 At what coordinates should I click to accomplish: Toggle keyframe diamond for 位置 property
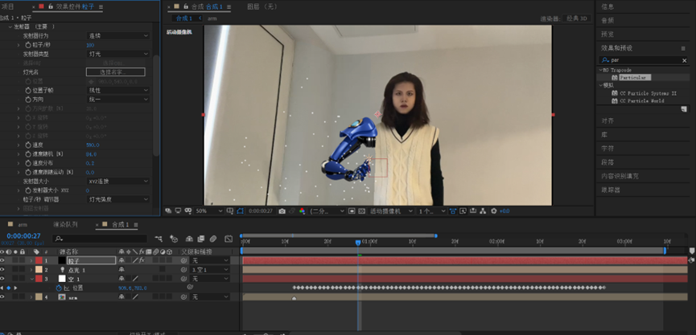pos(8,288)
